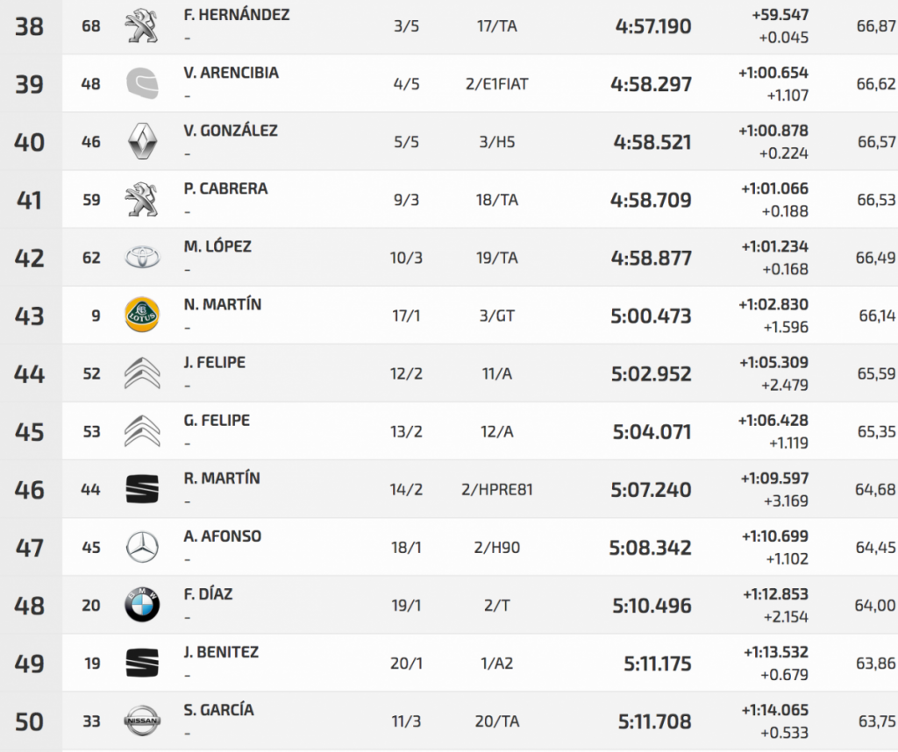Click the 5:11.708 time for S. García
898x752 pixels.
(654, 721)
